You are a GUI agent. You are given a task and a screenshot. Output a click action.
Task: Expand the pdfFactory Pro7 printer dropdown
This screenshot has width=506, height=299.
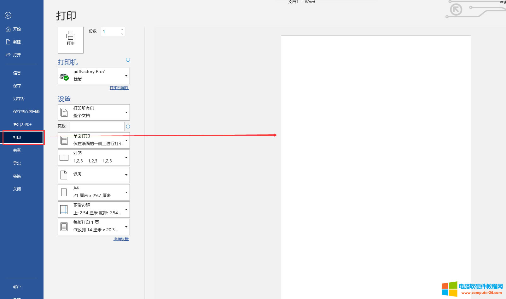94,76
